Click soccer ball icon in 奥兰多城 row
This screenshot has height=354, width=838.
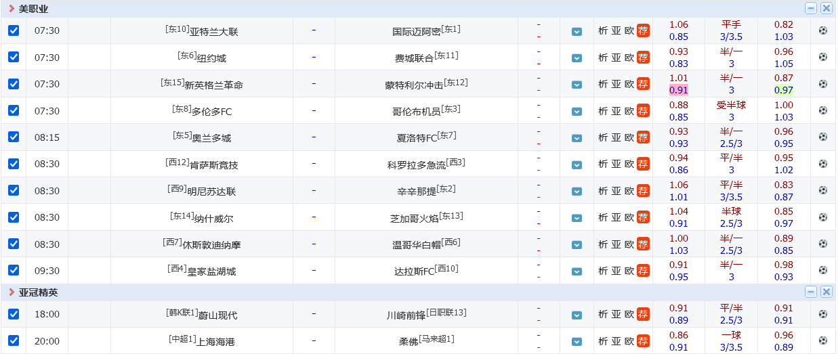(822, 137)
